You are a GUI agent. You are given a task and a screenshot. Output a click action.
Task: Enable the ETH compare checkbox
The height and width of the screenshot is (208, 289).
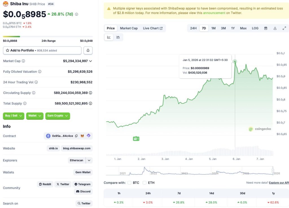(144, 183)
